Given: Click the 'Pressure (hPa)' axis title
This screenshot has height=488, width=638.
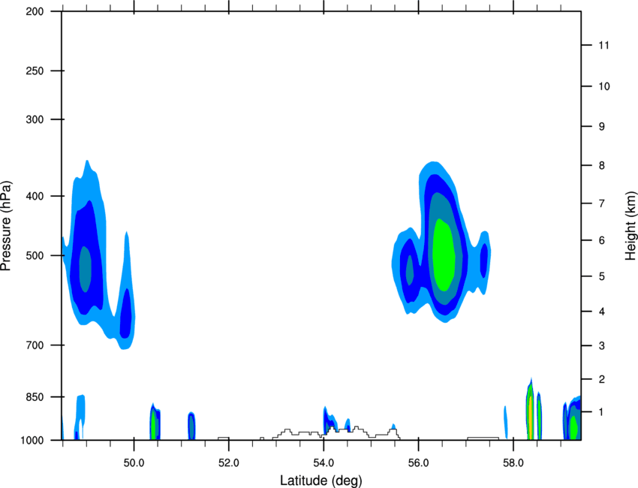Looking at the screenshot, I should tap(6, 226).
